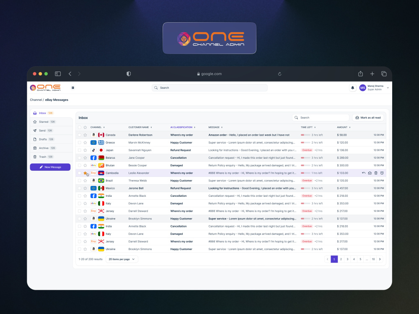Image resolution: width=419 pixels, height=314 pixels.
Task: Click the header star icon next to CHANNEL
Action: [85, 127]
